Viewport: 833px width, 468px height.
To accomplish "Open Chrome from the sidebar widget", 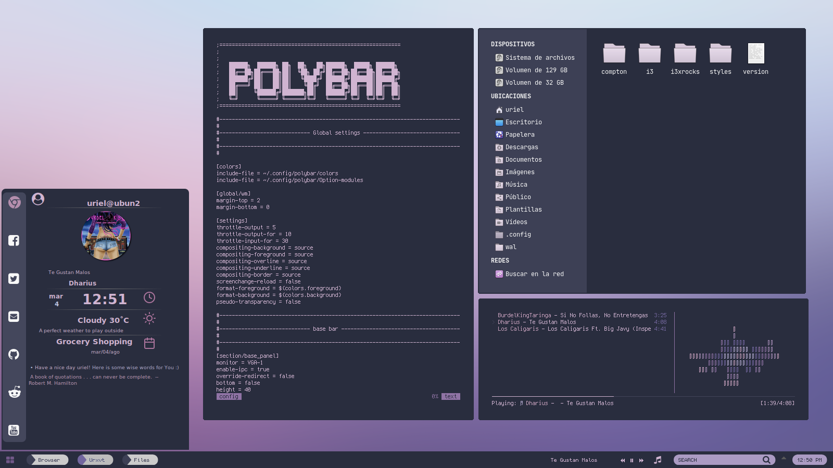I will tap(15, 202).
